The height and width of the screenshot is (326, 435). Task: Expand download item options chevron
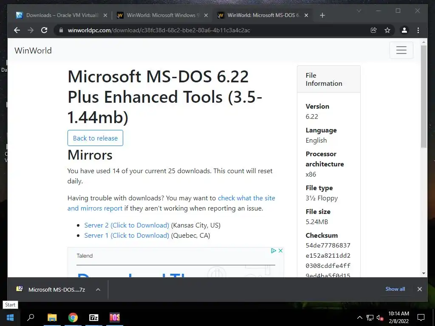coord(98,289)
